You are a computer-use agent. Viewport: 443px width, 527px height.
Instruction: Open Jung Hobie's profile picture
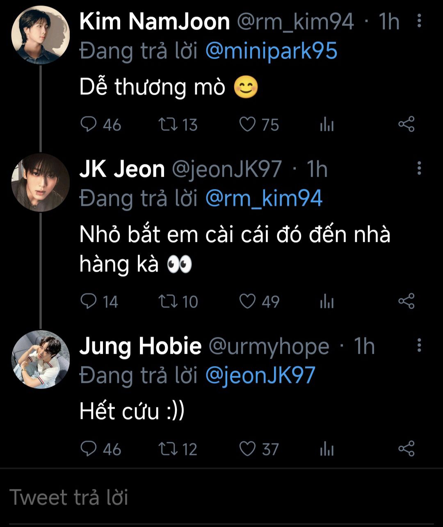click(x=40, y=359)
